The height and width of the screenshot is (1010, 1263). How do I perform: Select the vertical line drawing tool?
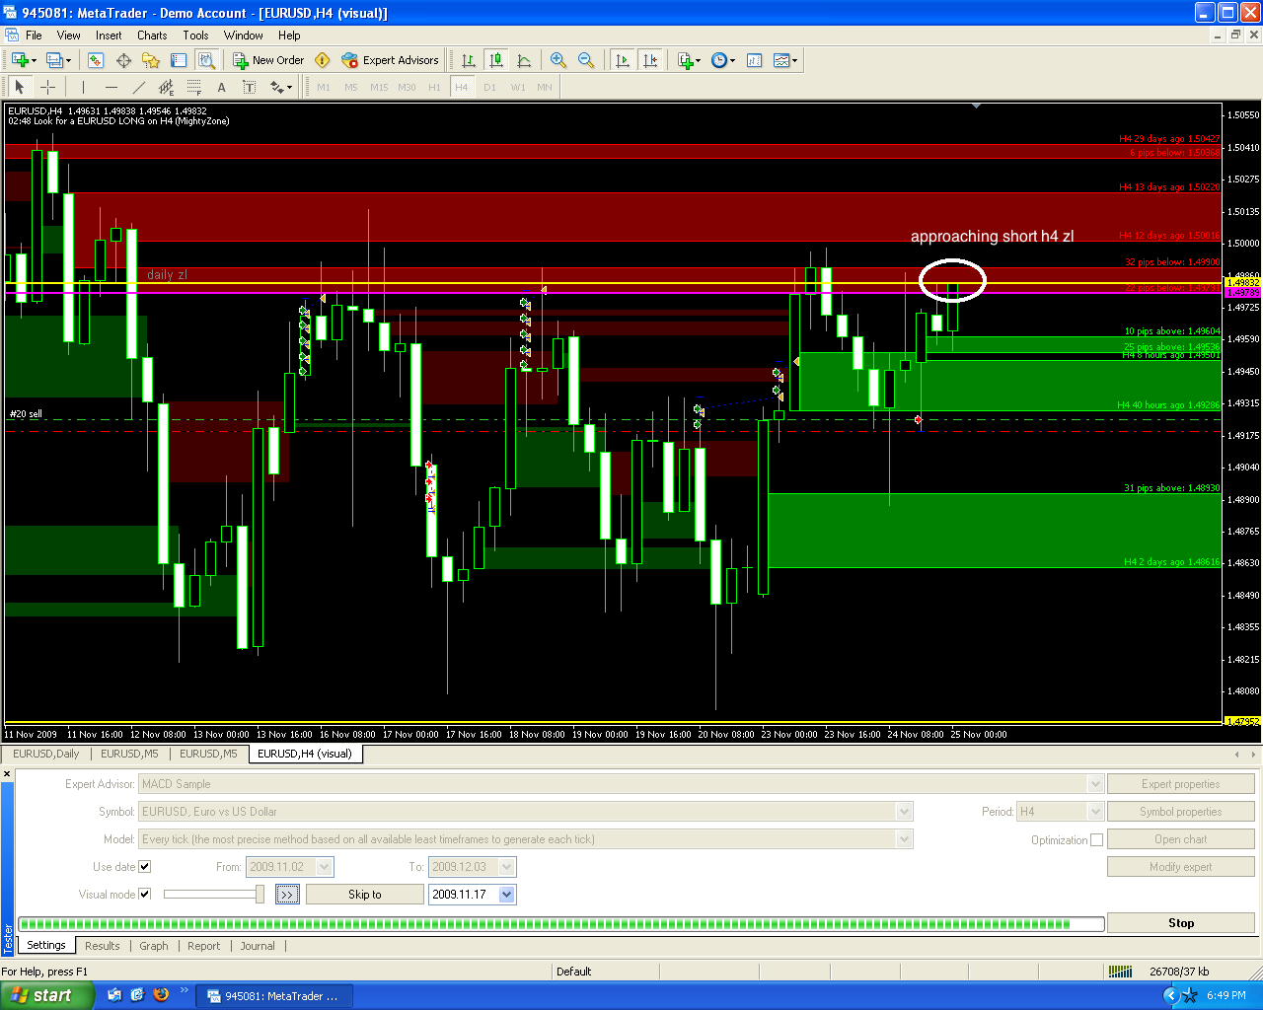point(83,87)
